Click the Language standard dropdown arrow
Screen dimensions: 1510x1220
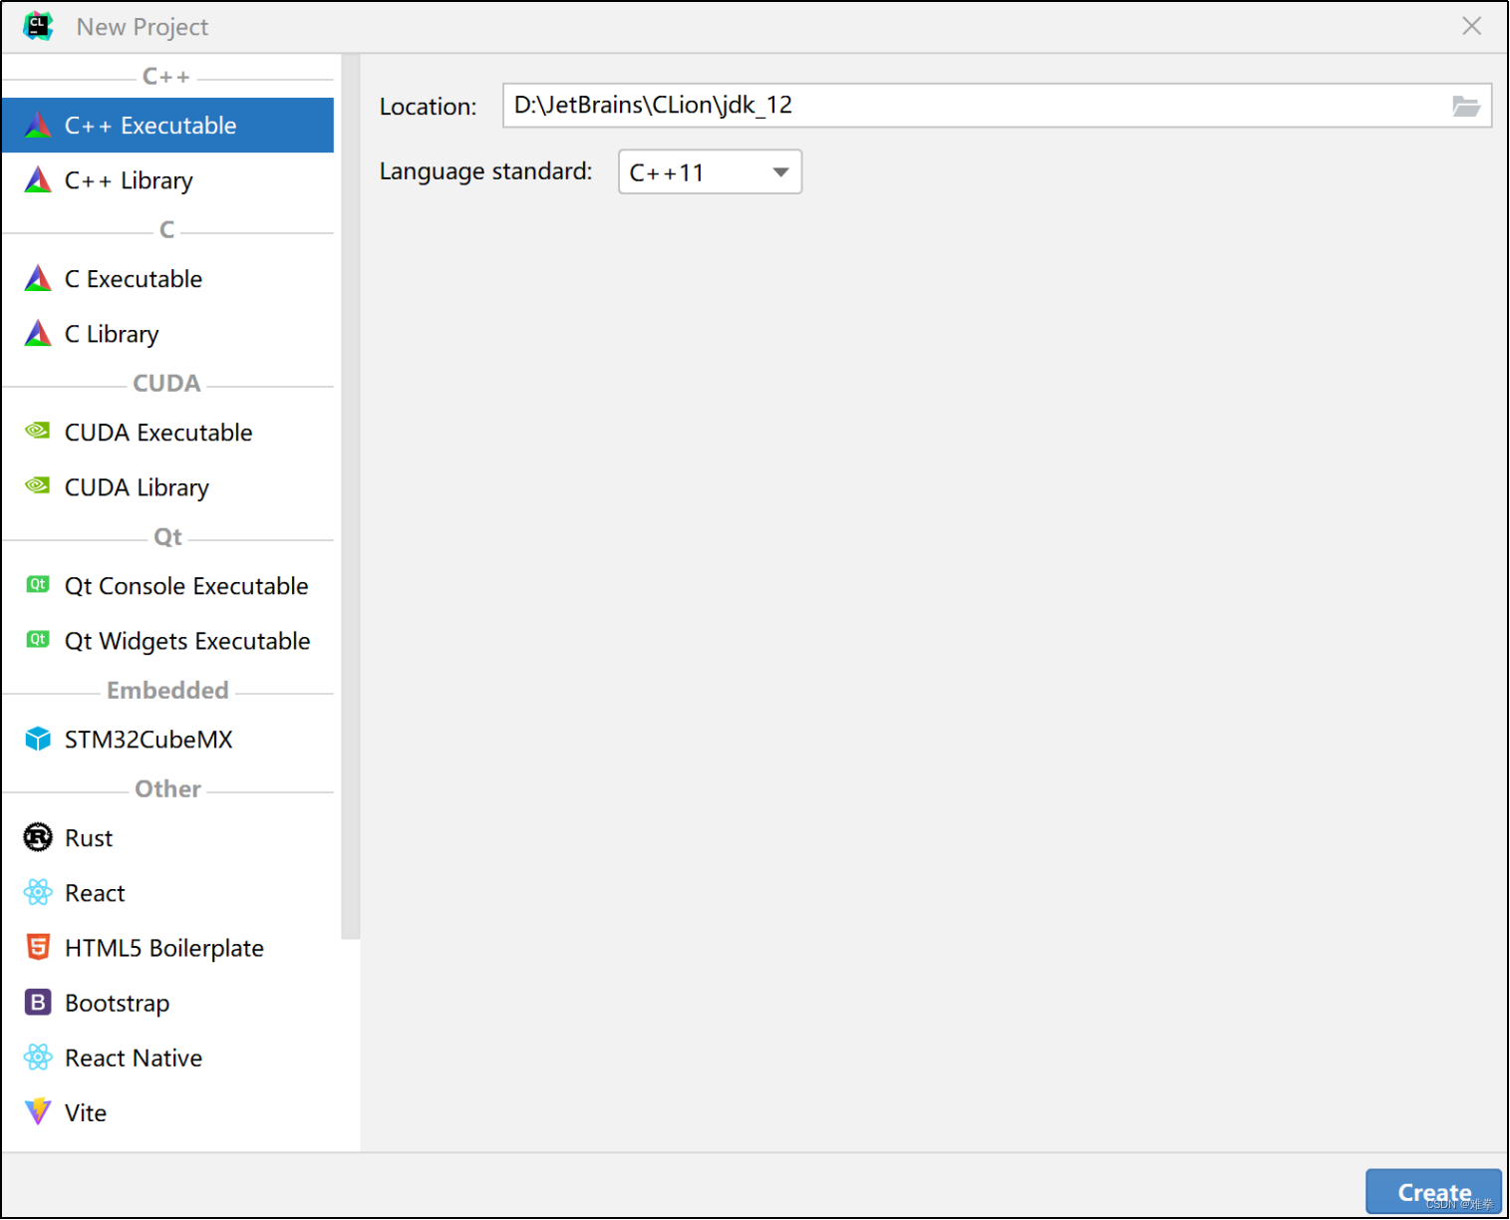click(781, 172)
